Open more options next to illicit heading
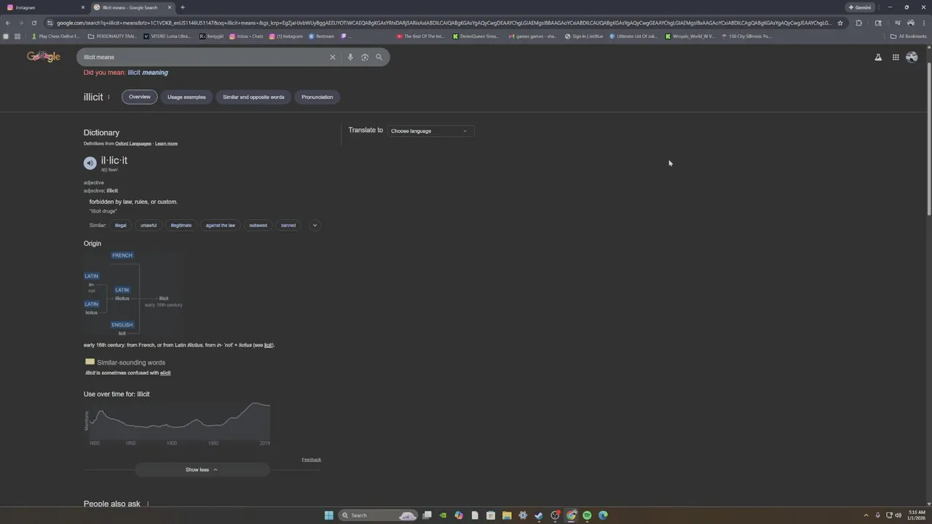 108,97
